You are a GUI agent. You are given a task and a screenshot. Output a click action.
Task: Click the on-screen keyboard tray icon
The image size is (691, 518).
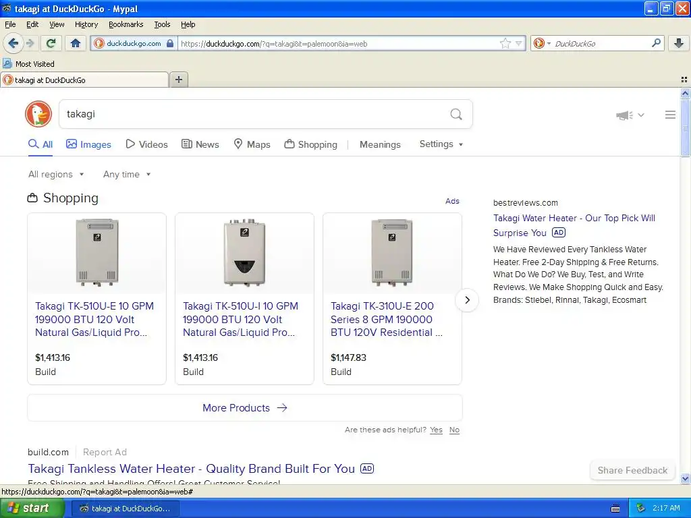coord(615,509)
